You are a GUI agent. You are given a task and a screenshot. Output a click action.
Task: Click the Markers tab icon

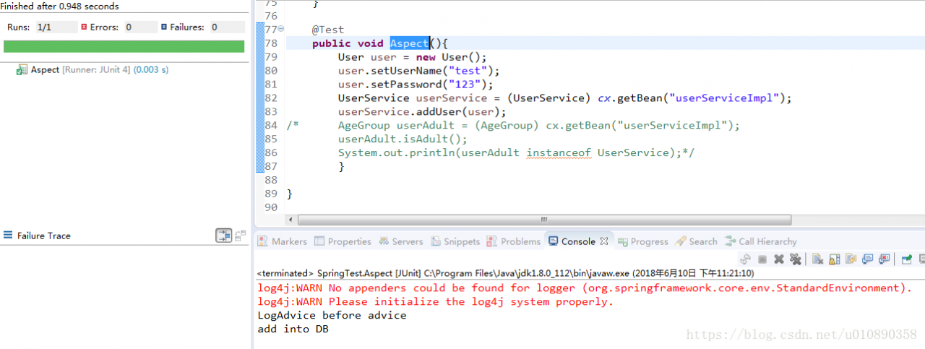click(263, 241)
